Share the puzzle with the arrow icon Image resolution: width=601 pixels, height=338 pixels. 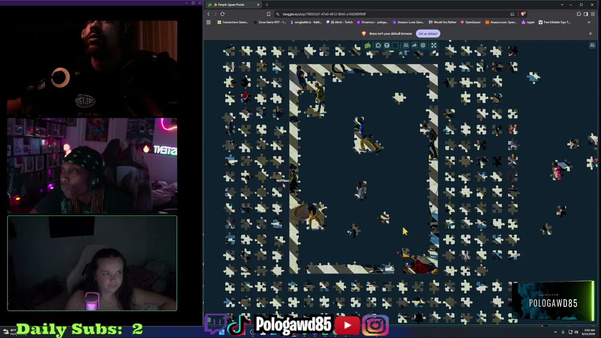coord(415,46)
